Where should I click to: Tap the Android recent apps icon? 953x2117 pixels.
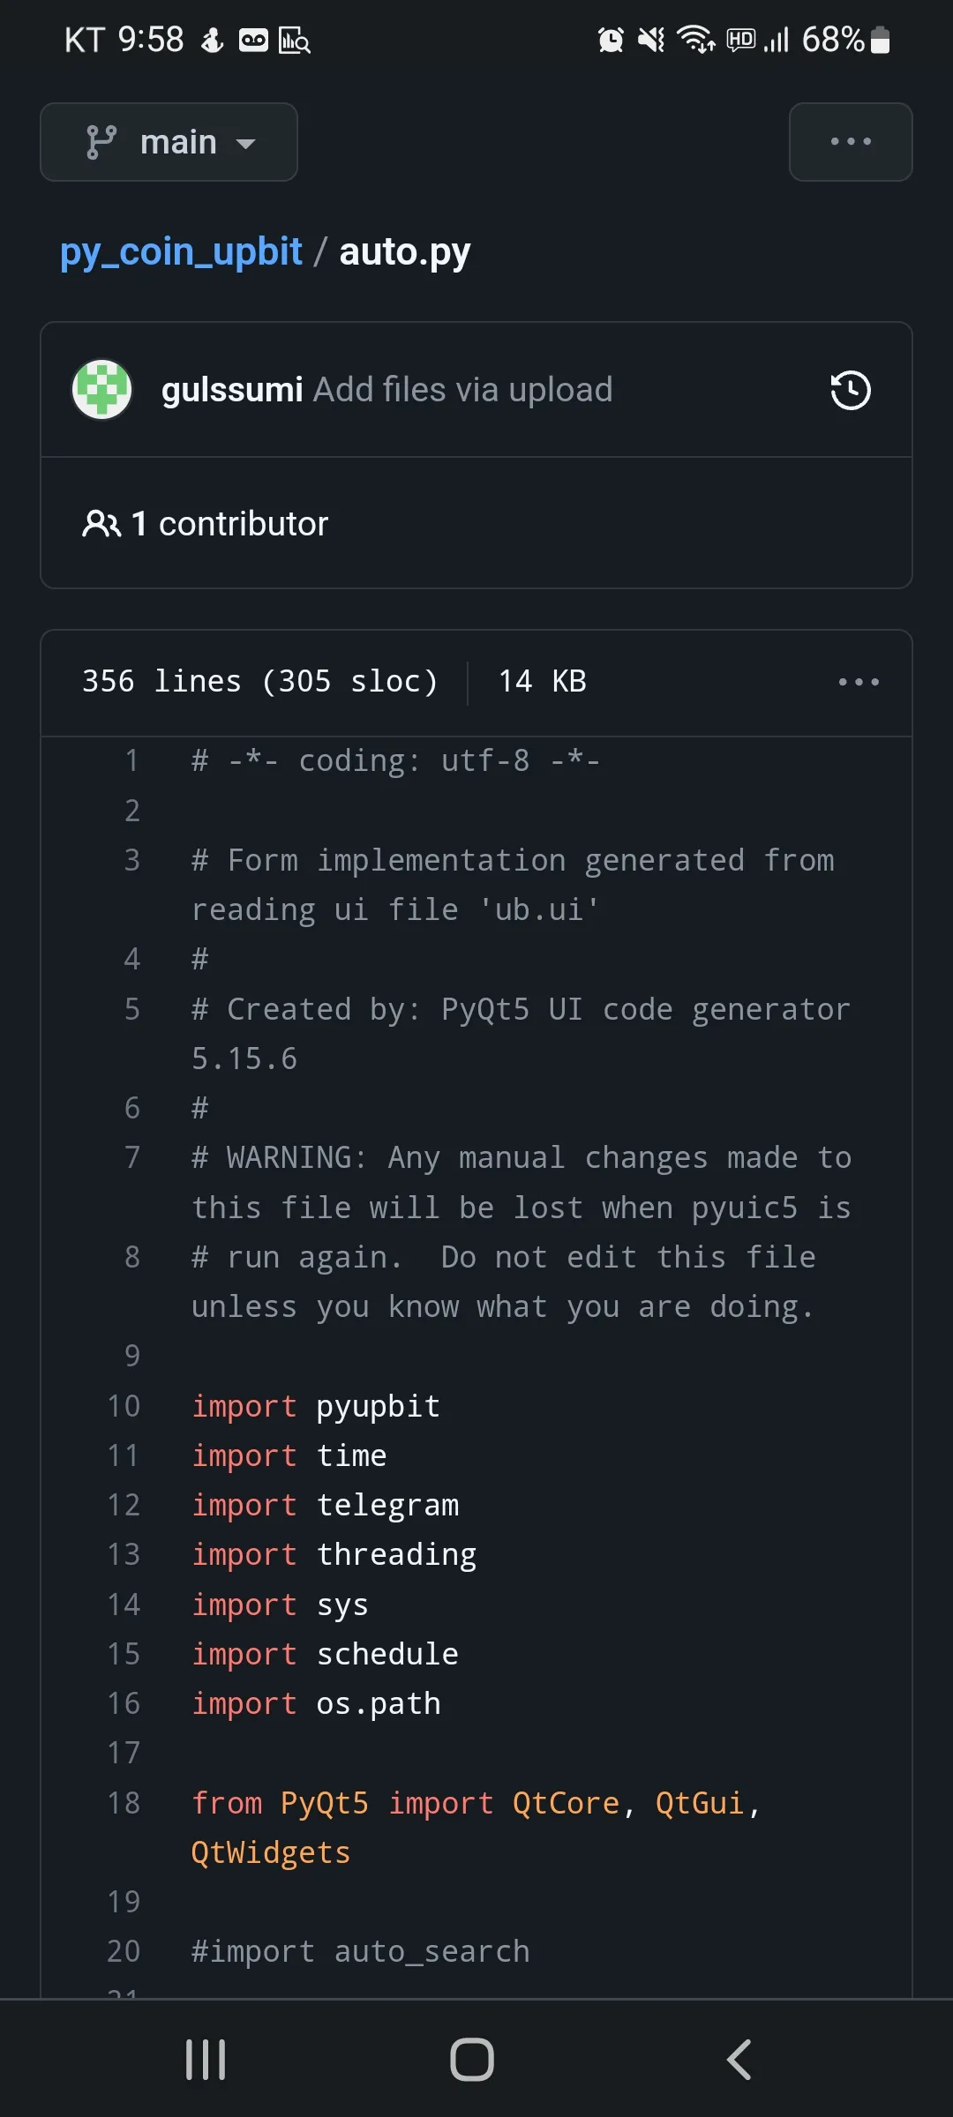206,2060
